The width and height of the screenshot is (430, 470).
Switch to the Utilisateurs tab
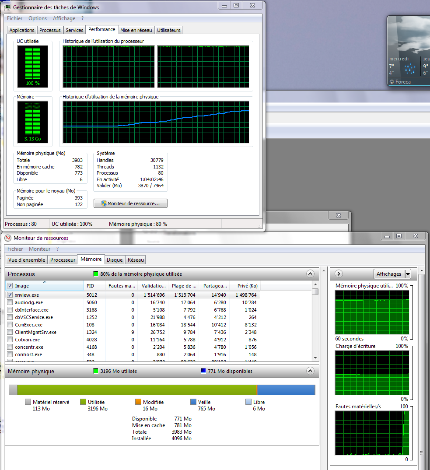click(x=169, y=30)
